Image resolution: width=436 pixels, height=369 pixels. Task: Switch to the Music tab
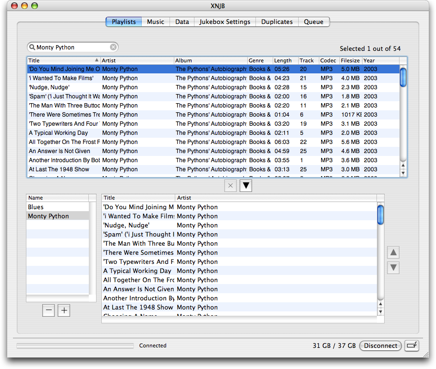[156, 22]
